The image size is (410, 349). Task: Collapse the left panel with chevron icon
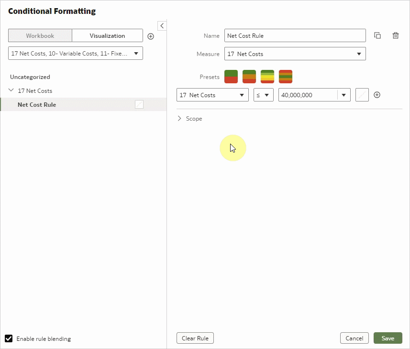pos(162,25)
